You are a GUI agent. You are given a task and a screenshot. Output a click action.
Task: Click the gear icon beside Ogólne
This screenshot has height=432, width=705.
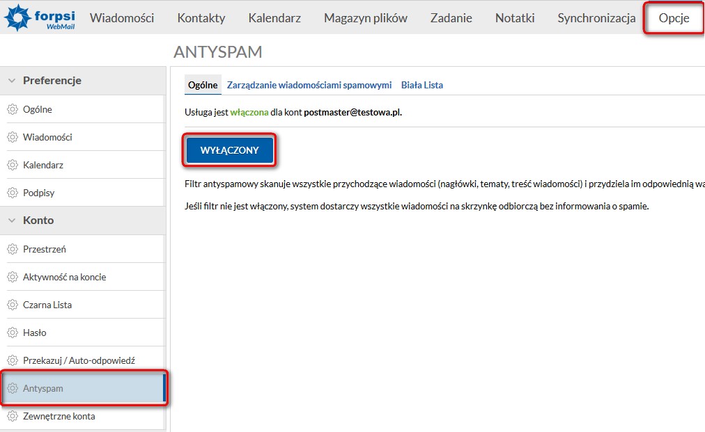13,109
